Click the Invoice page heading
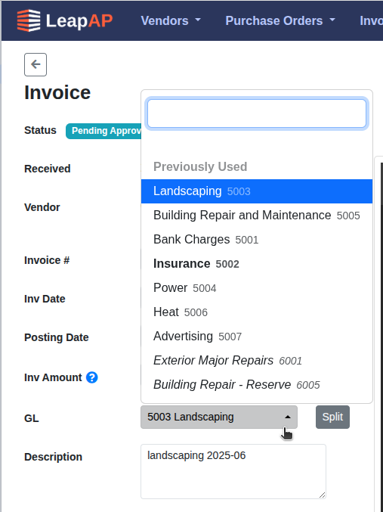The height and width of the screenshot is (512, 383). [57, 92]
